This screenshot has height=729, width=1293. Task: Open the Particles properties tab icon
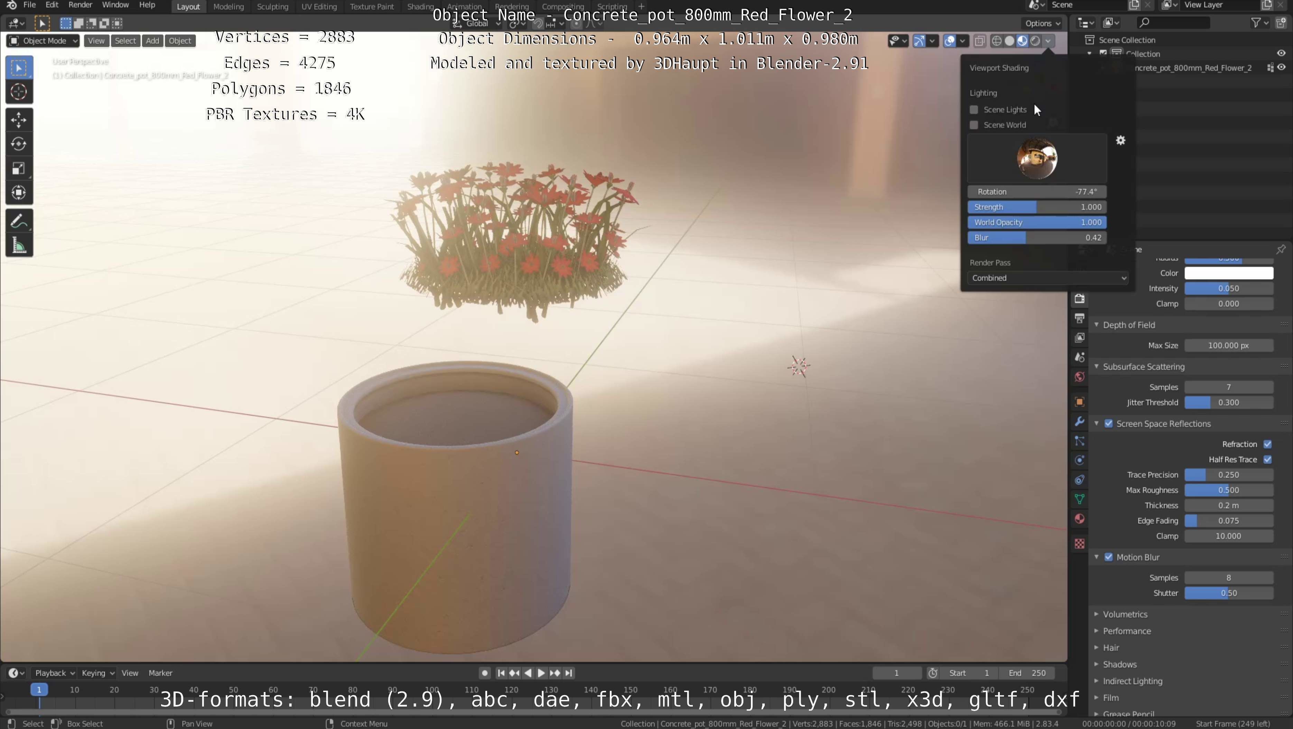click(x=1080, y=441)
